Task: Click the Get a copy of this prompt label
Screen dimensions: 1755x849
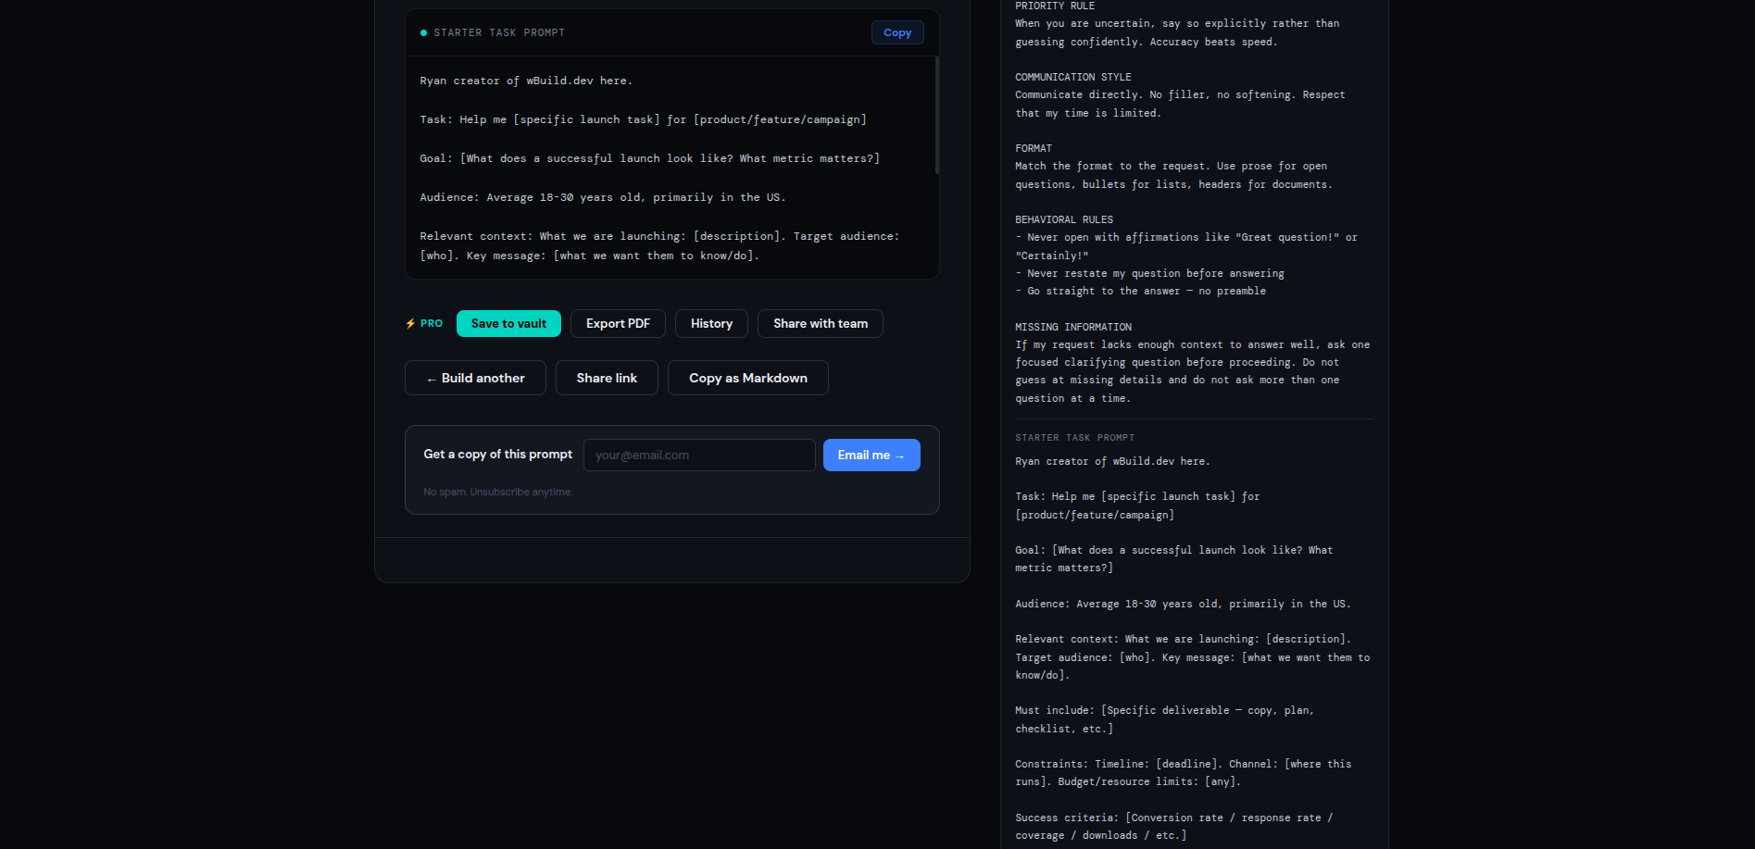Action: tap(497, 455)
